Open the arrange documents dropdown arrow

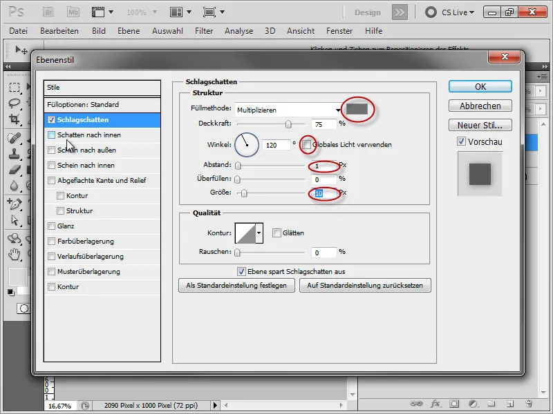(x=189, y=12)
